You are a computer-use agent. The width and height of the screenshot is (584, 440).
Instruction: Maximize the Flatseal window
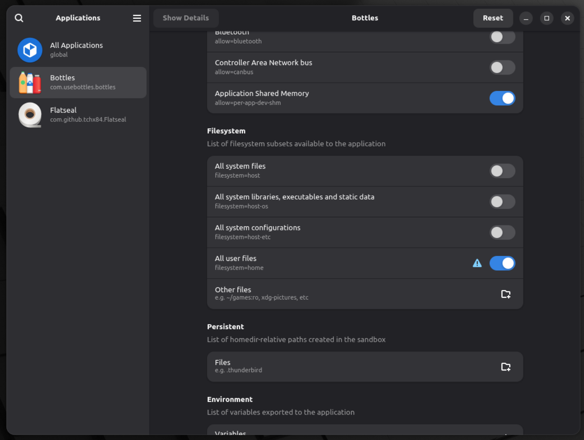point(547,18)
